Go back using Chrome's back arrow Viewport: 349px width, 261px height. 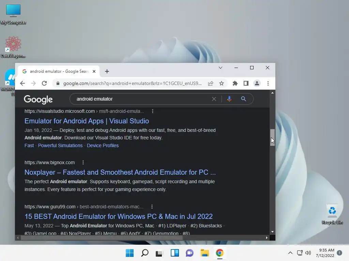point(22,83)
